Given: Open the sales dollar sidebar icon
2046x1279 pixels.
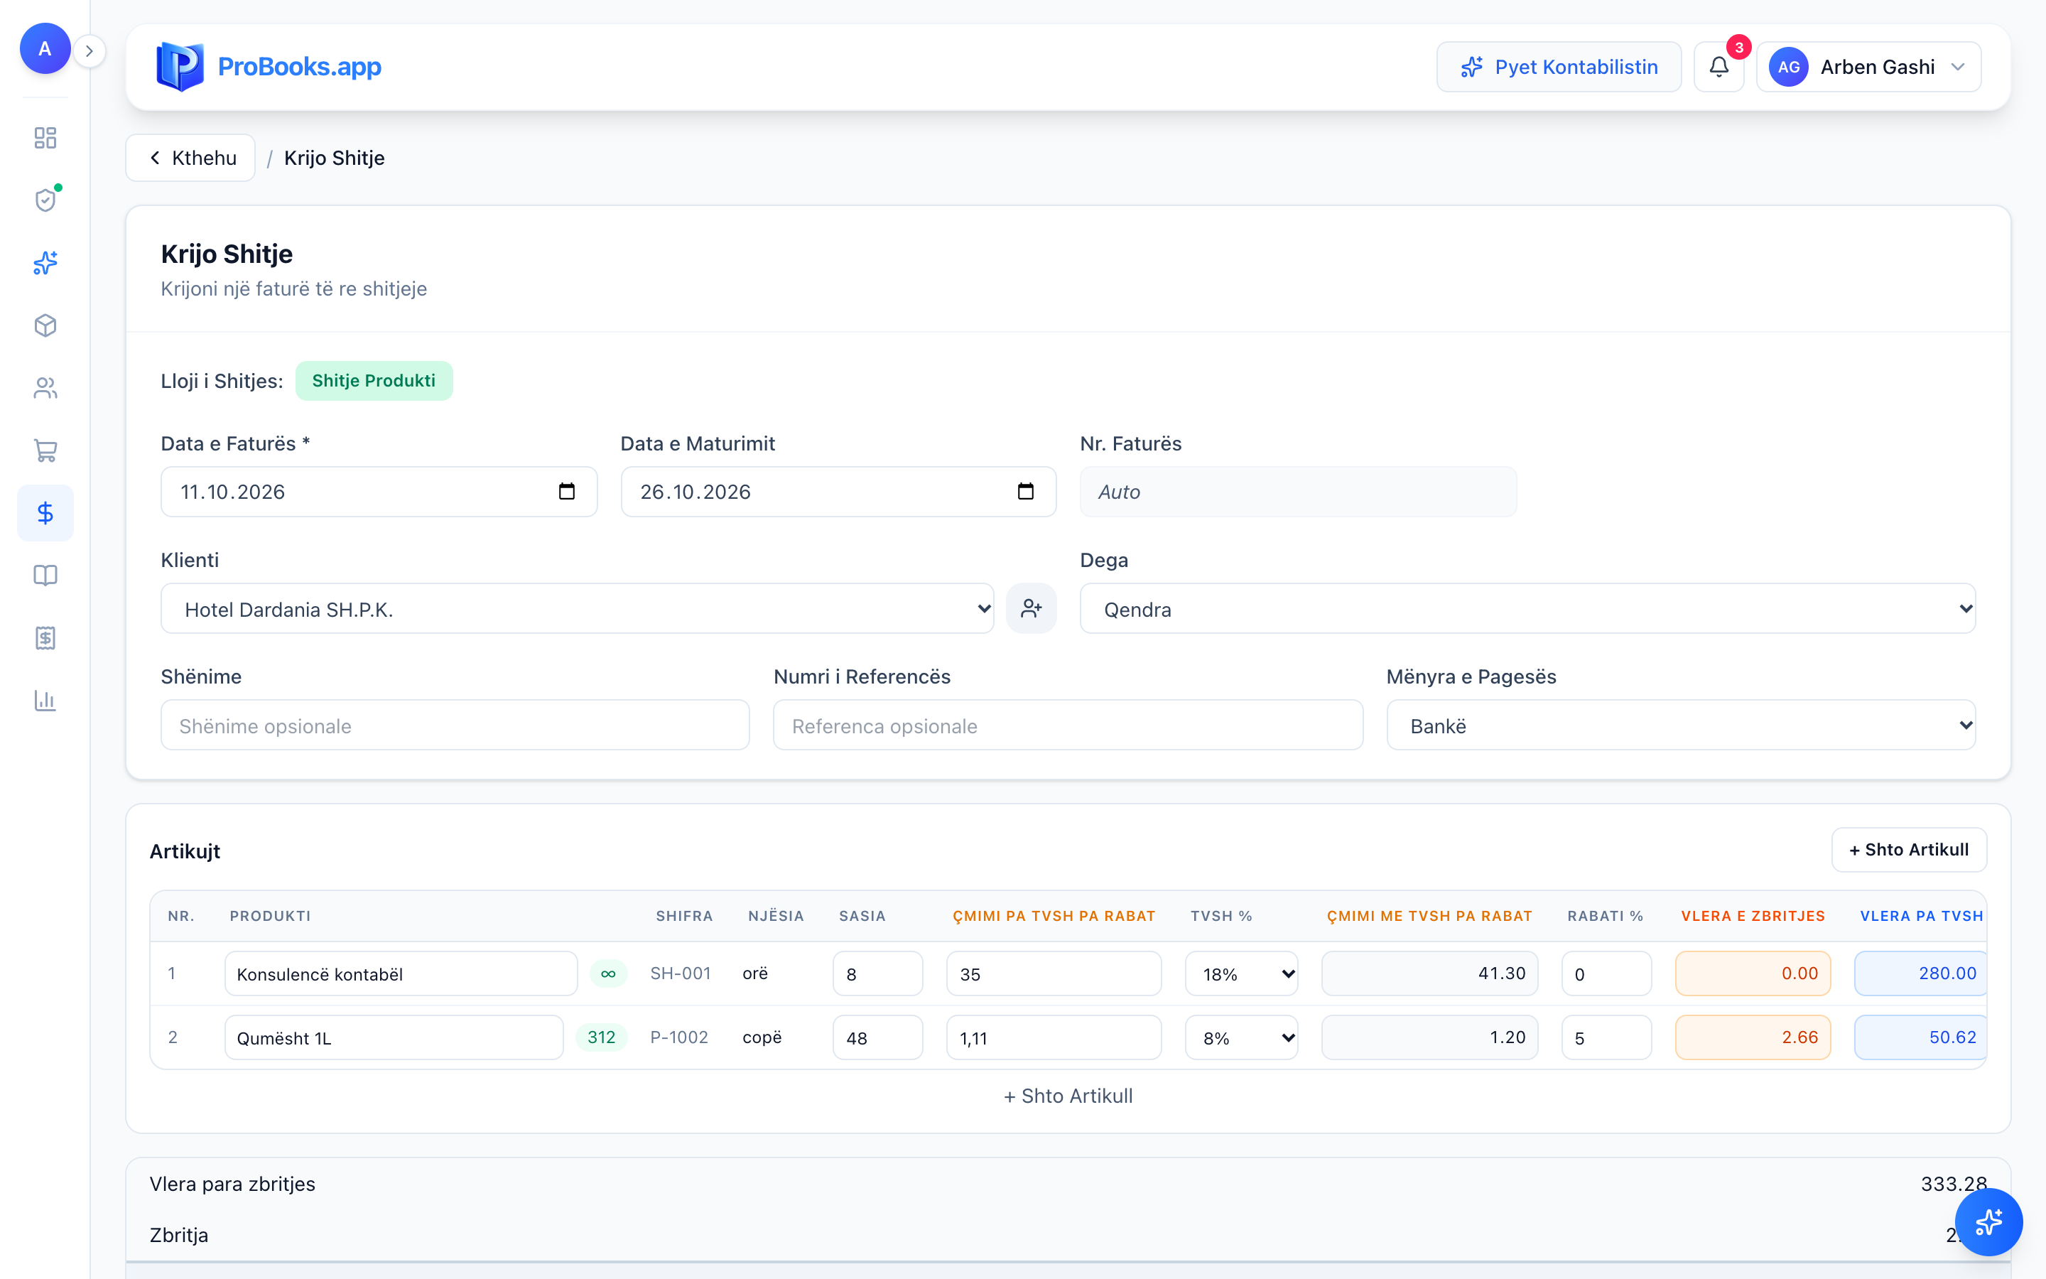Looking at the screenshot, I should click(45, 514).
